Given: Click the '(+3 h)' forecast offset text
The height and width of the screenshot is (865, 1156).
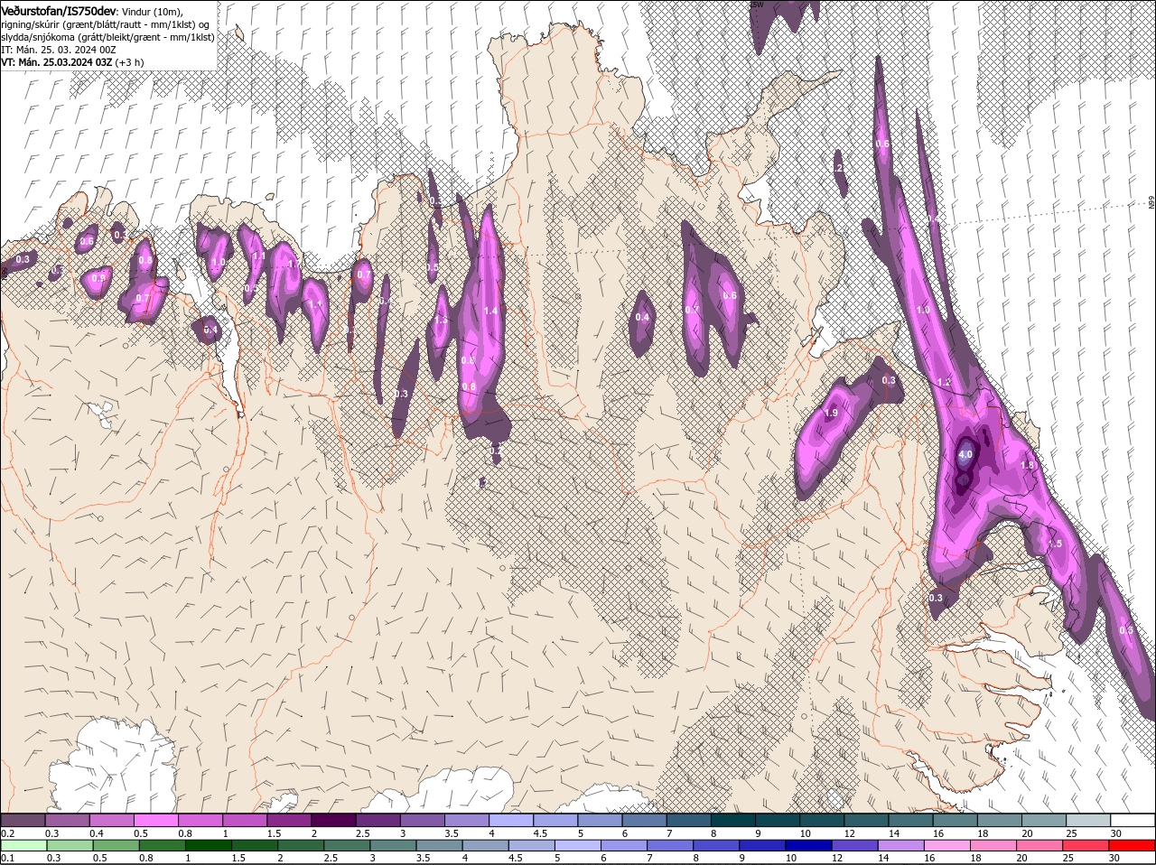Looking at the screenshot, I should tap(130, 61).
